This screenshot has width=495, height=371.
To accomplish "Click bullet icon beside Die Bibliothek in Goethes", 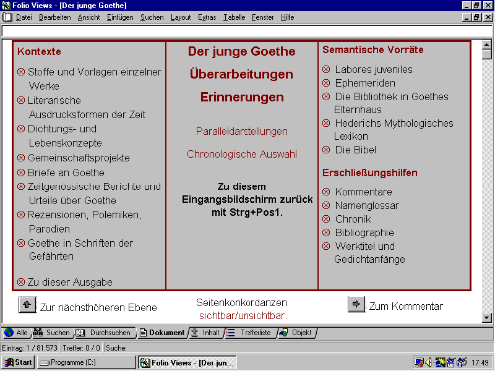I will pos(326,96).
